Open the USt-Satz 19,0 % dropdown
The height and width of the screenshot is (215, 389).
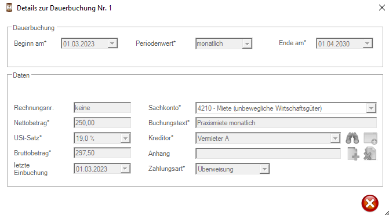point(125,138)
